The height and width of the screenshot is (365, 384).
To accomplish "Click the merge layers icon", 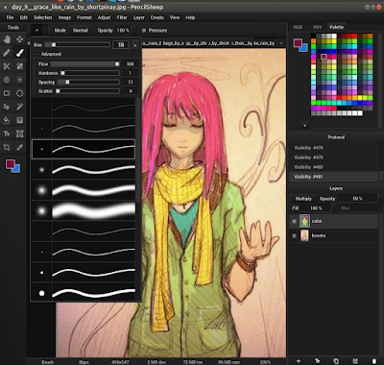I will point(355,361).
